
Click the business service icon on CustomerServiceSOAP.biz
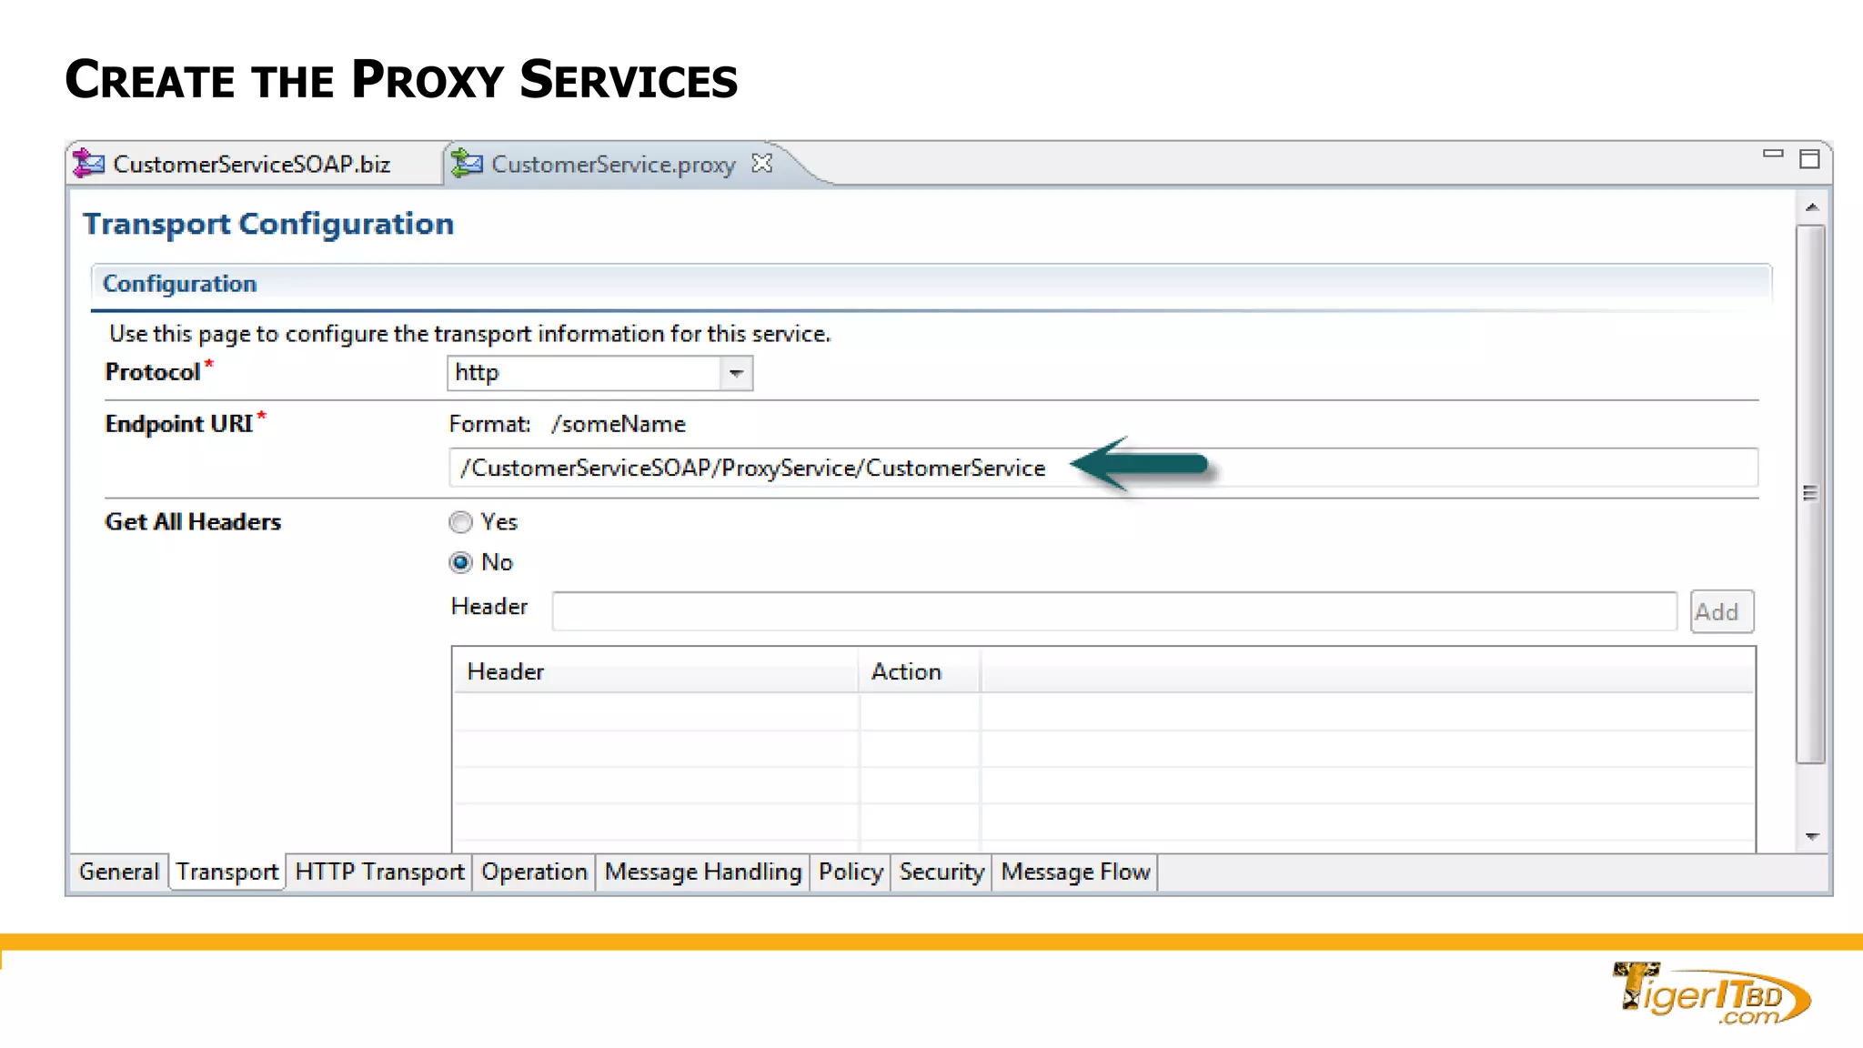click(x=89, y=163)
